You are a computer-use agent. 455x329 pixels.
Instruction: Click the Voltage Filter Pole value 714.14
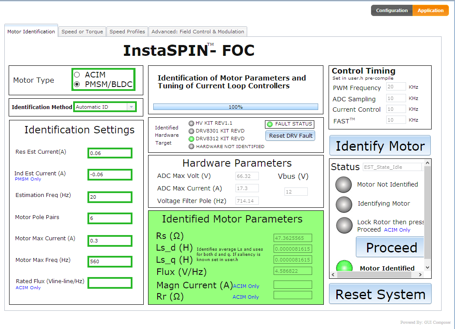coord(247,201)
